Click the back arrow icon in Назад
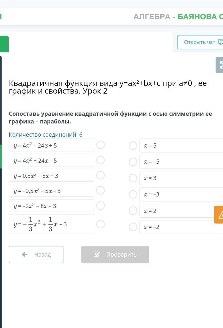223x328 pixels. point(25,254)
